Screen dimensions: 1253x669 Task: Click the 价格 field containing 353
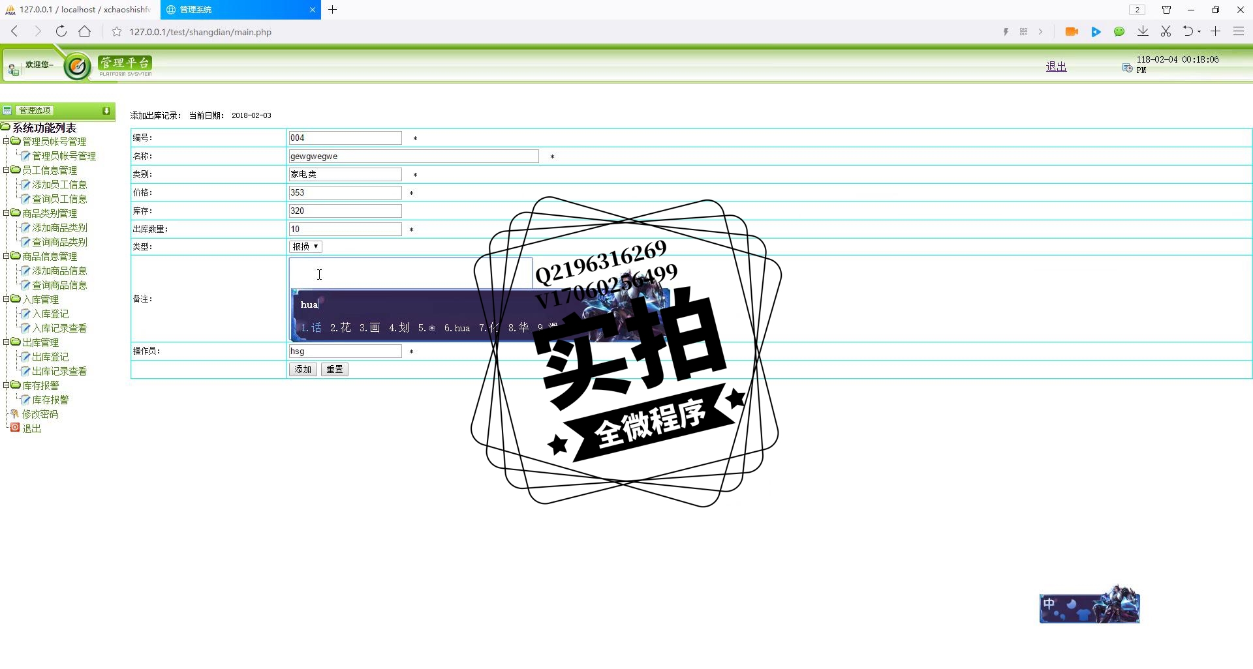[345, 192]
